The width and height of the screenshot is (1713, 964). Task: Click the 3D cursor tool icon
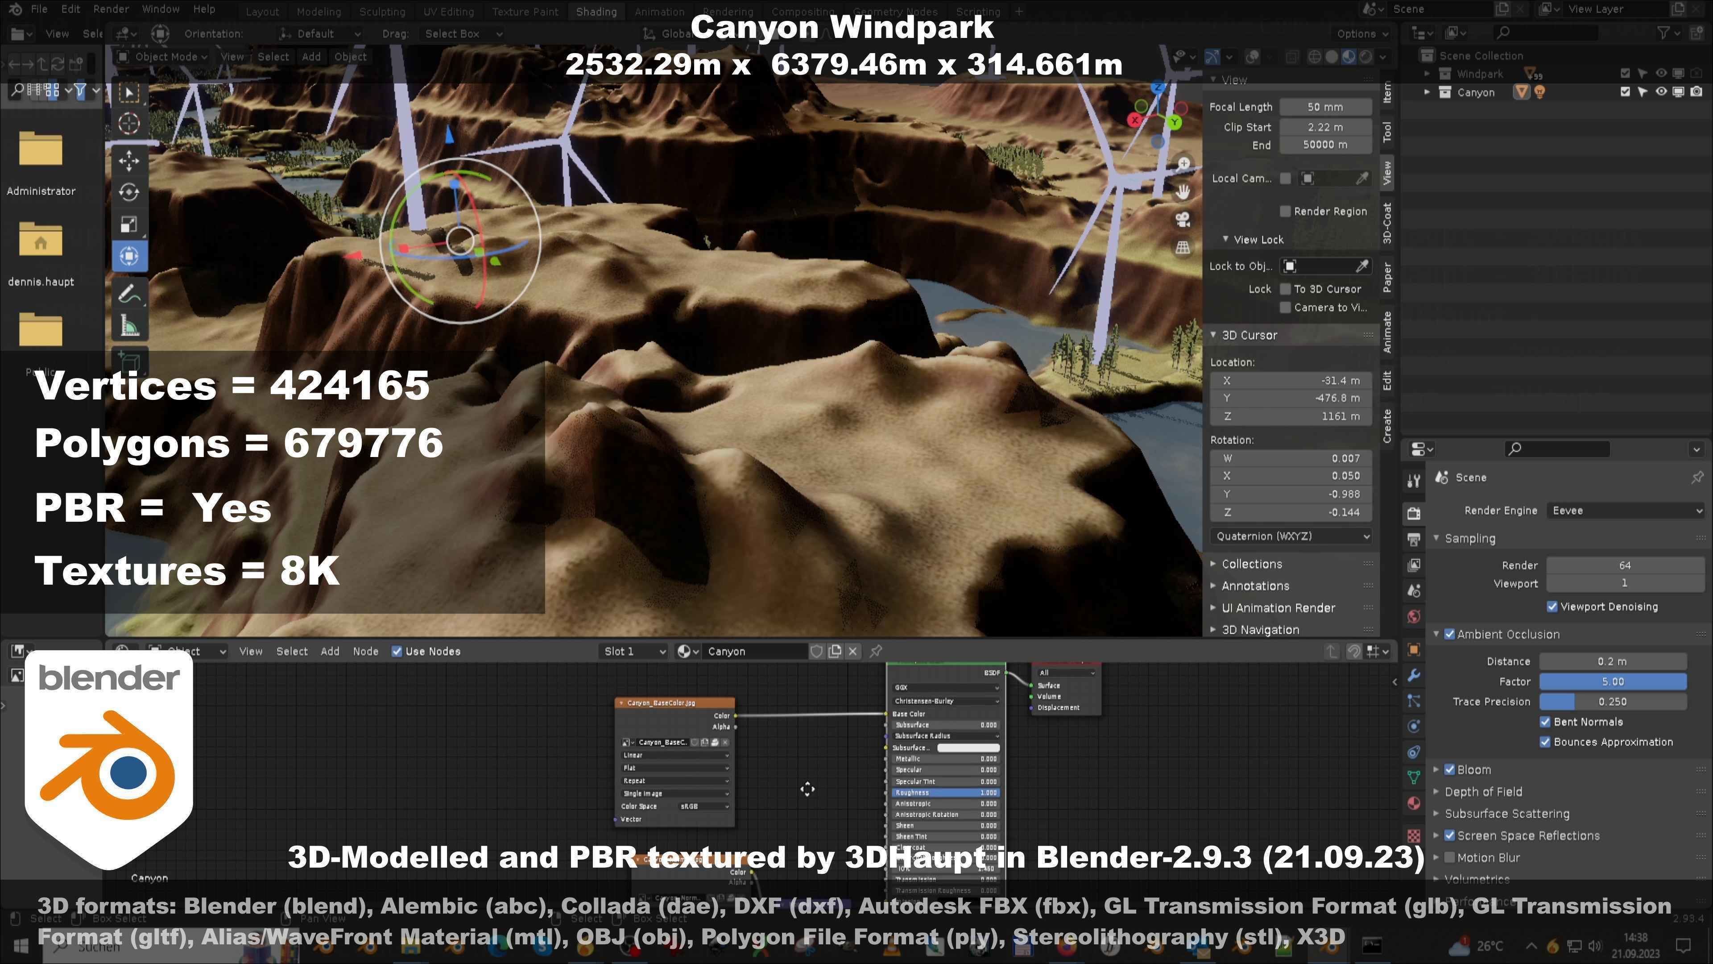pyautogui.click(x=129, y=124)
